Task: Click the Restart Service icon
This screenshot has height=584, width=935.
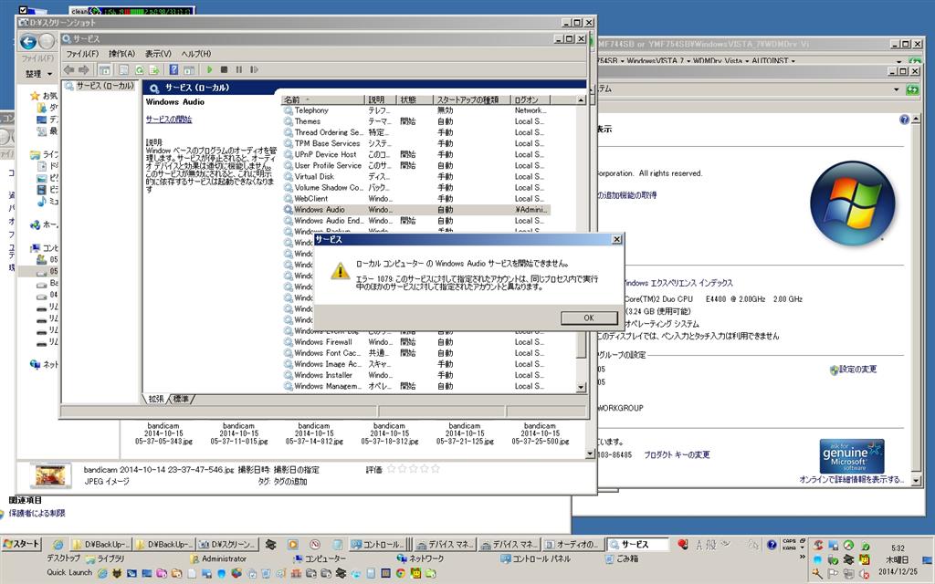Action: click(x=254, y=69)
